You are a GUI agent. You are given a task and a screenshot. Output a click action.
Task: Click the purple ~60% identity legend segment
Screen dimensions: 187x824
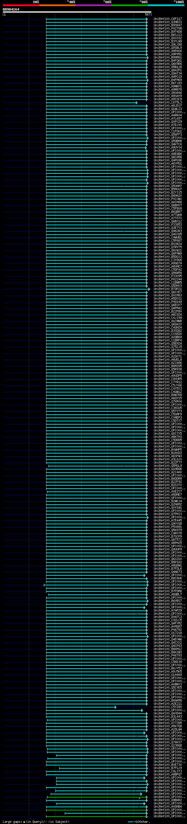coord(93,5)
